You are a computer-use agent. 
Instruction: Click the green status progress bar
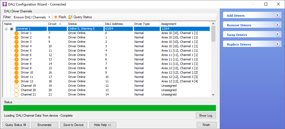click(109, 108)
